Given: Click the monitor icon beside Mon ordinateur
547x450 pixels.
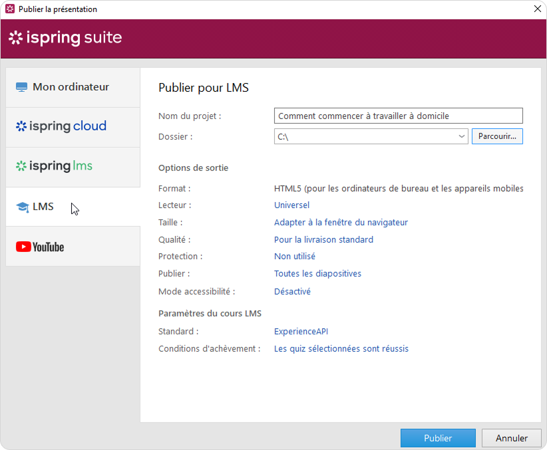Looking at the screenshot, I should pyautogui.click(x=21, y=87).
